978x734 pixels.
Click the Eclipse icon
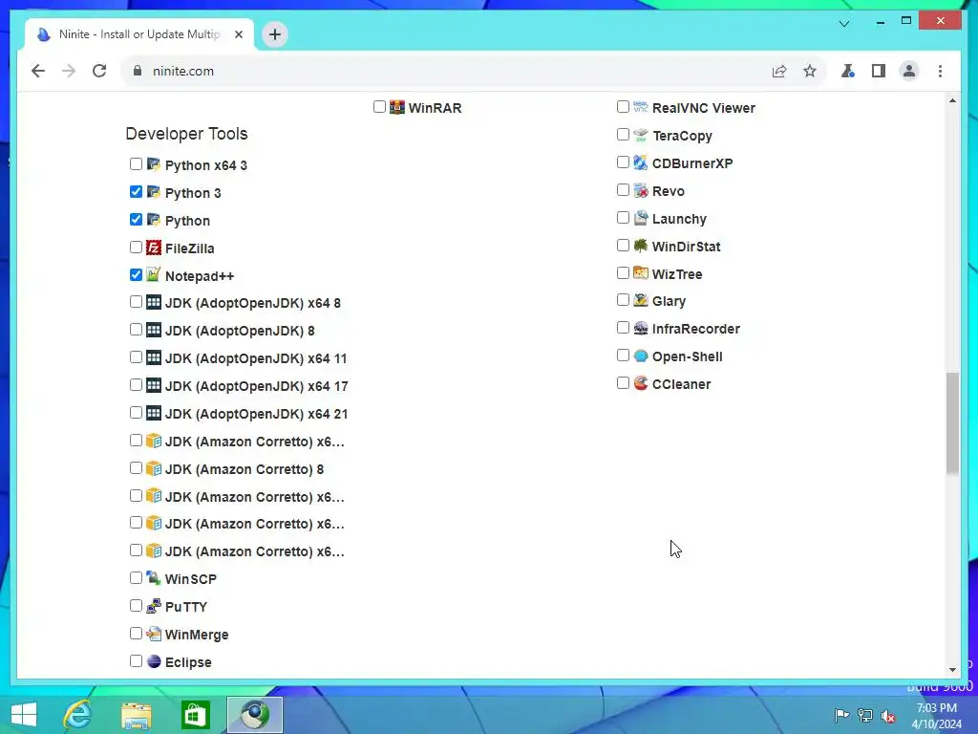click(x=154, y=661)
